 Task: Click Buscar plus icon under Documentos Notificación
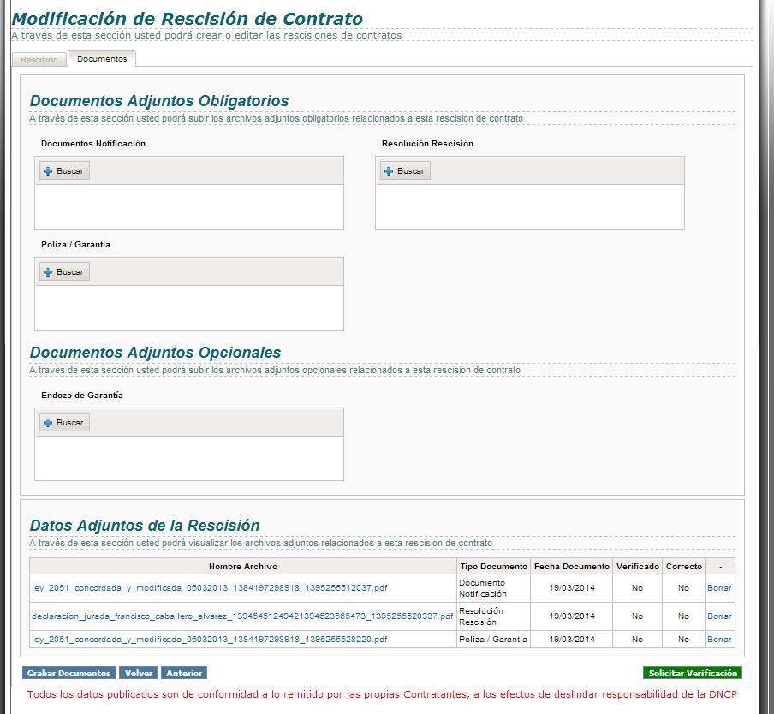pos(49,171)
